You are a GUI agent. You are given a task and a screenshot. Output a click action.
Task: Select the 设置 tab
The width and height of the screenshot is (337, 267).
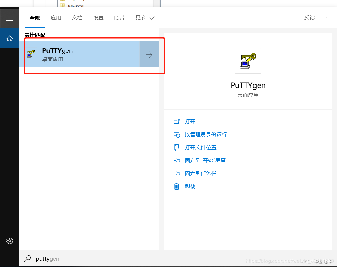click(98, 17)
